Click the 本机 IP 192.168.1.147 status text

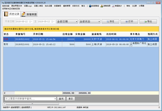pos(57,107)
